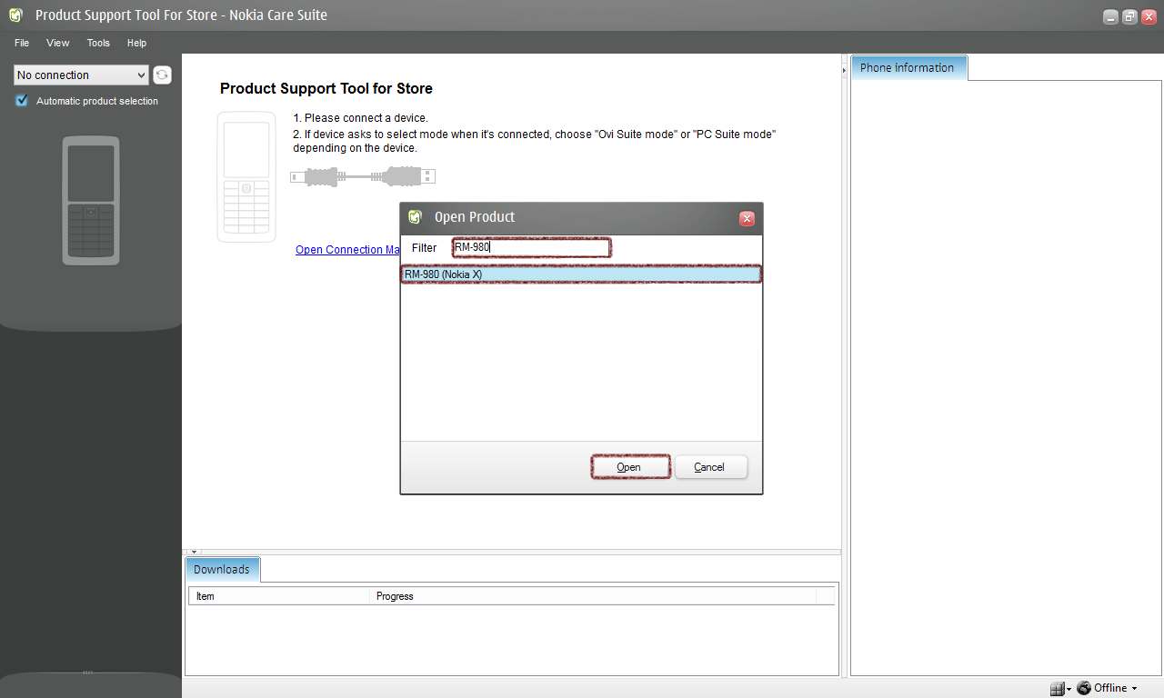Screen dimensions: 1164x698
Task: Open the Offline status dropdown arrow
Action: click(x=1134, y=689)
